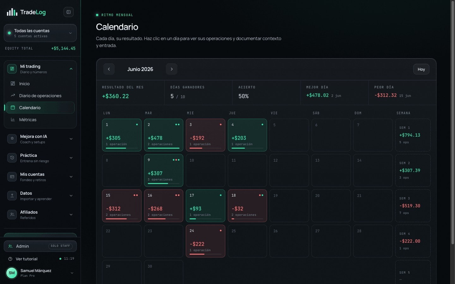Image resolution: width=455 pixels, height=284 pixels.
Task: Click the -$312.32 peor día value
Action: (385, 95)
